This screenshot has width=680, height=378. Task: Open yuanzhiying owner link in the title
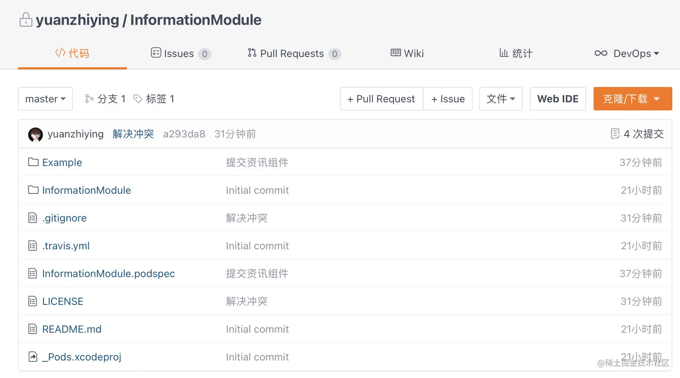(x=77, y=20)
